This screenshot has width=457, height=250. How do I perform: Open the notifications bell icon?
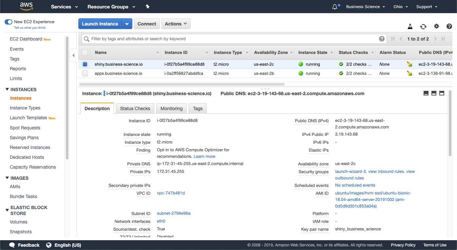(335, 7)
